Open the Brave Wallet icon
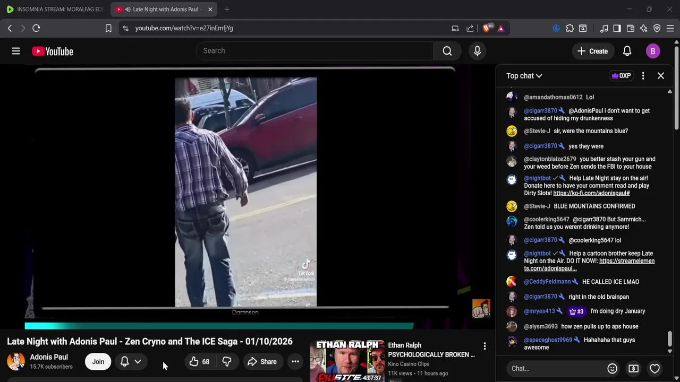 click(x=631, y=28)
